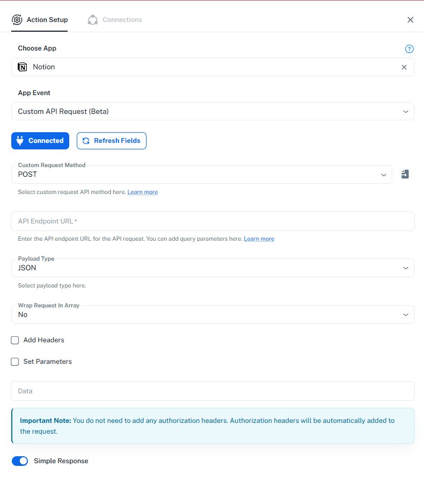424x489 pixels.
Task: Select the Action Setup tab
Action: click(x=47, y=20)
